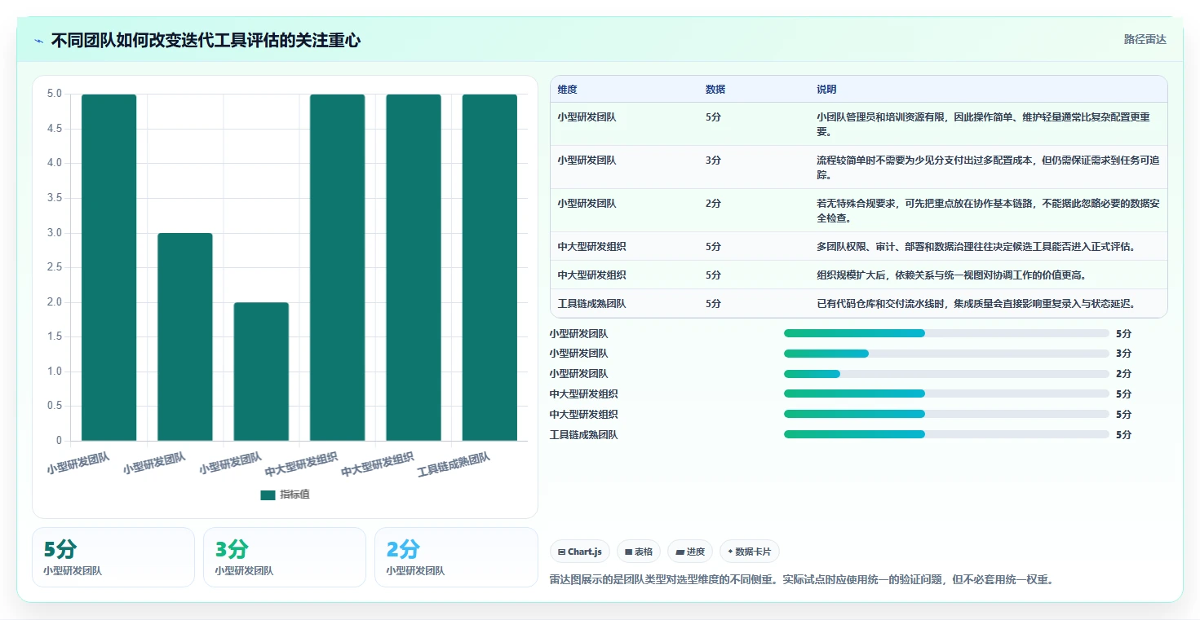This screenshot has height=620, width=1200.
Task: Click the 说明 column header
Action: tap(826, 90)
